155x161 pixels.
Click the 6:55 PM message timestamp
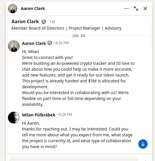(x=62, y=43)
